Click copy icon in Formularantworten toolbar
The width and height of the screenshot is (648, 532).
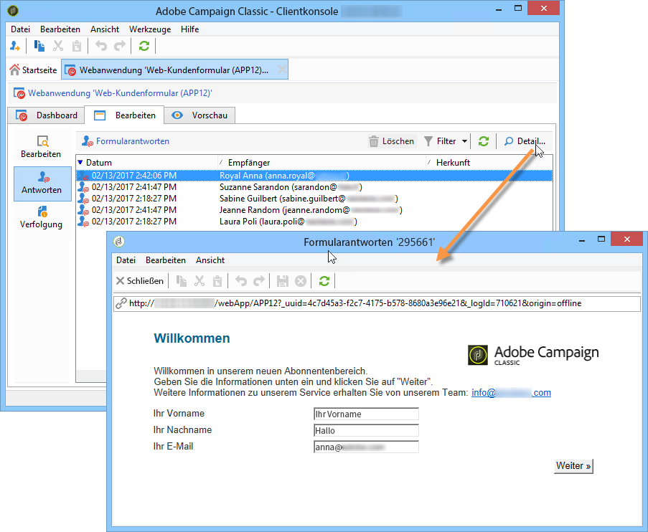click(x=181, y=281)
